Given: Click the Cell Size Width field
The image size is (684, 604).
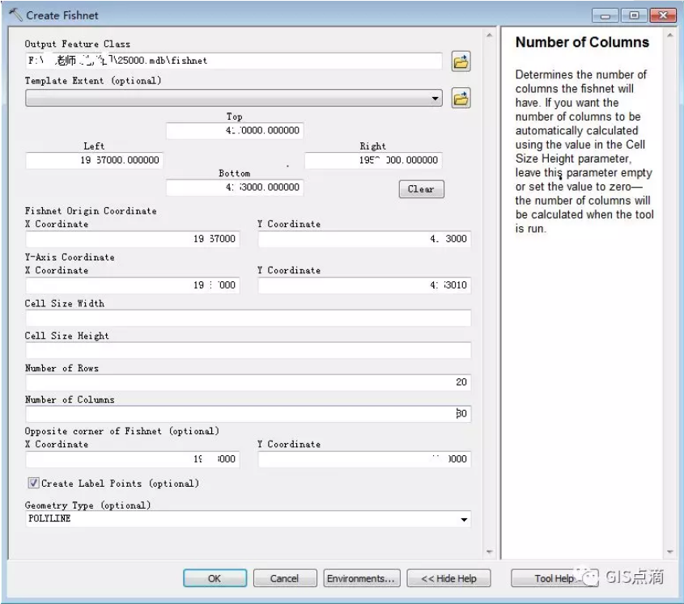Looking at the screenshot, I should click(x=249, y=318).
